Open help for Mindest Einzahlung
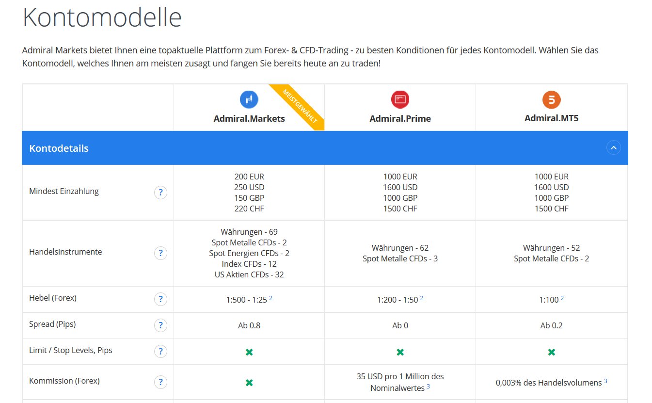 (160, 193)
